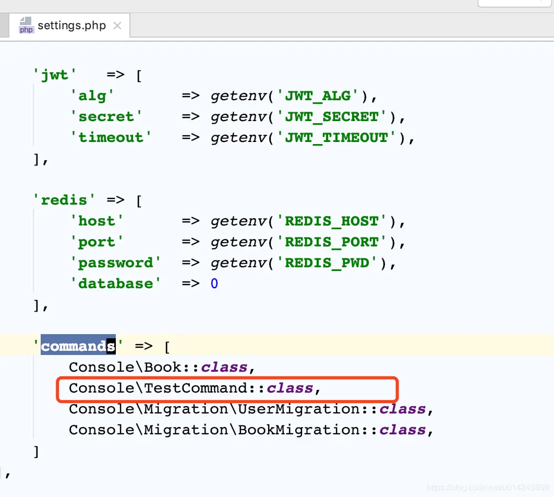Click the opening bracket after 'redis'
The image size is (554, 497).
pyautogui.click(x=139, y=201)
